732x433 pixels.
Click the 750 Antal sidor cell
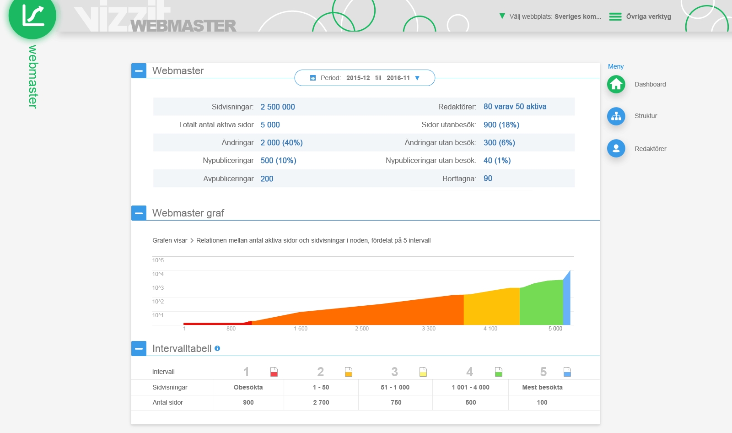(396, 402)
